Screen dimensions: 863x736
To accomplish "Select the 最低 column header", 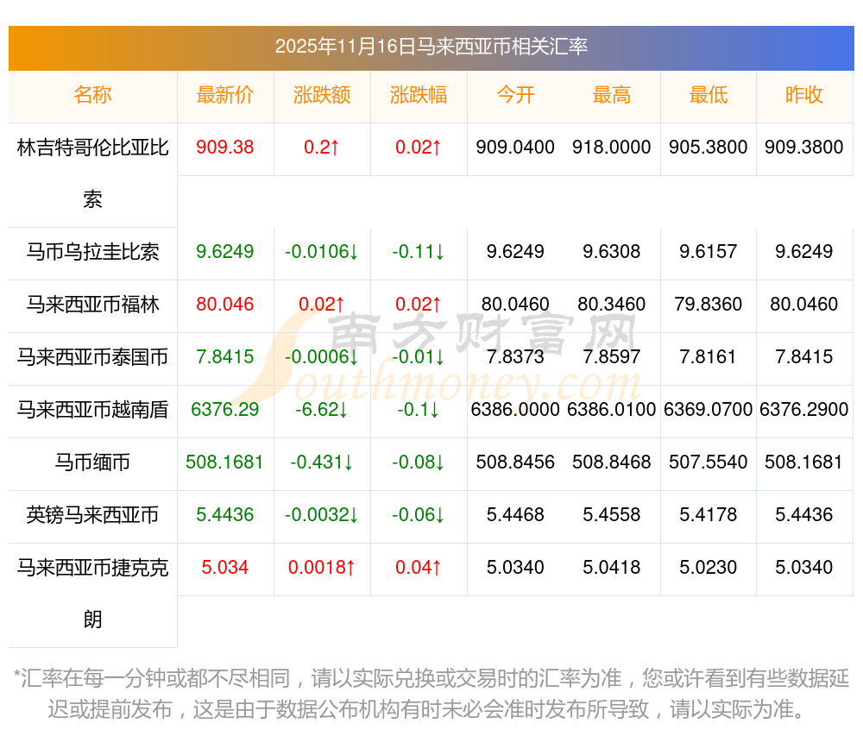I will coord(709,95).
